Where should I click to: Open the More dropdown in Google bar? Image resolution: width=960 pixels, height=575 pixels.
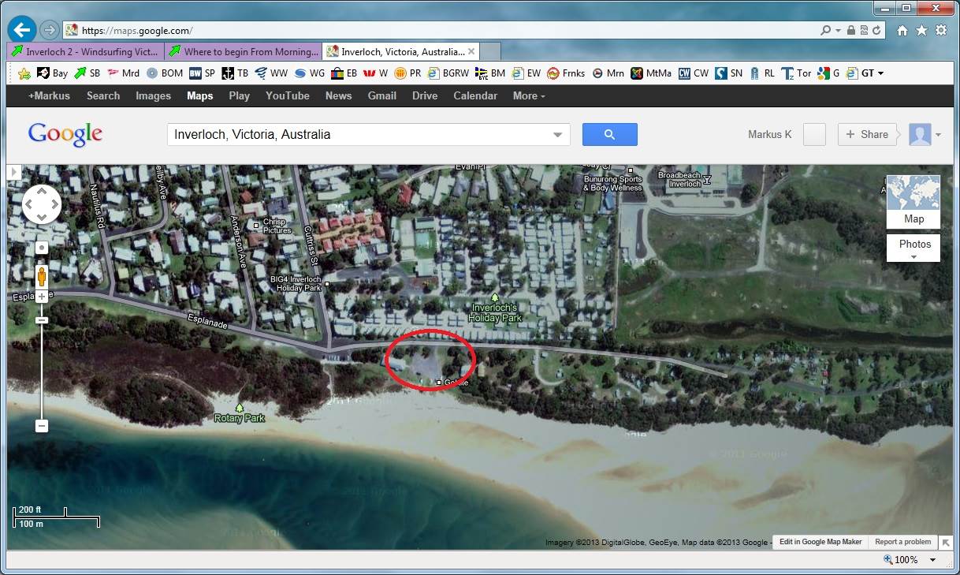click(528, 95)
